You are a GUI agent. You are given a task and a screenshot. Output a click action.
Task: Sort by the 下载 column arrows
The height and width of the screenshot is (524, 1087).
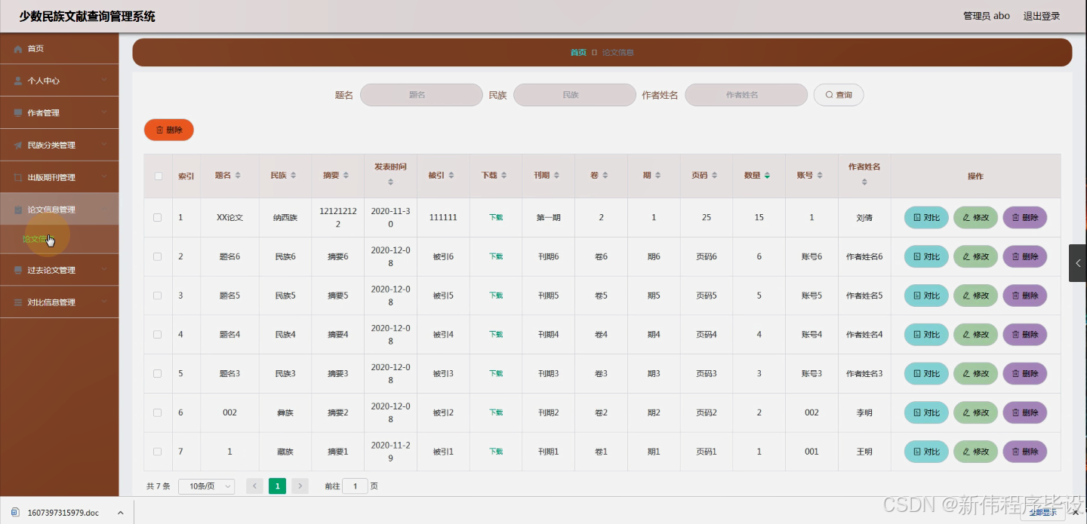503,176
